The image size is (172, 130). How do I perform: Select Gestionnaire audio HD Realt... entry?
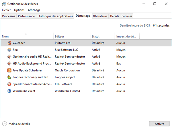[32, 57]
